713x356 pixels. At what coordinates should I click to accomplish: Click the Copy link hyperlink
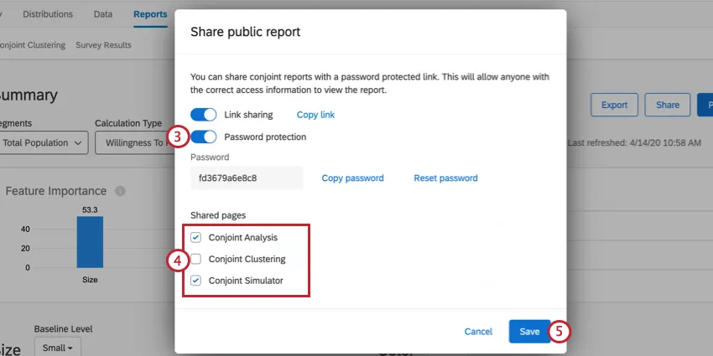pyautogui.click(x=315, y=115)
